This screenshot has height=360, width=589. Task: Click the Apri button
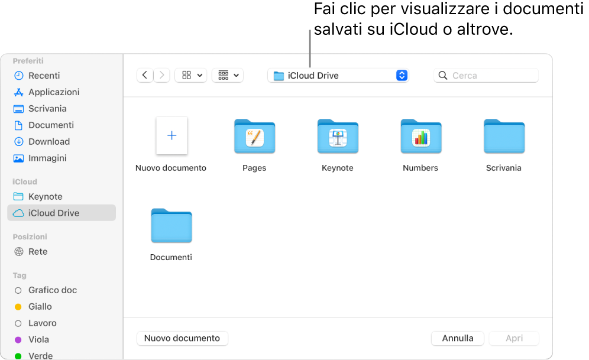(x=514, y=338)
